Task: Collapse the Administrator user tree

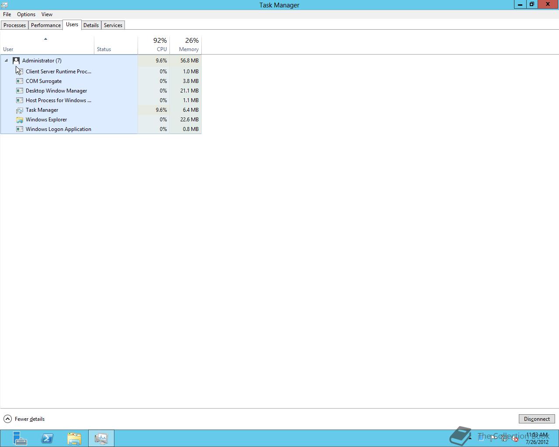Action: (x=6, y=61)
